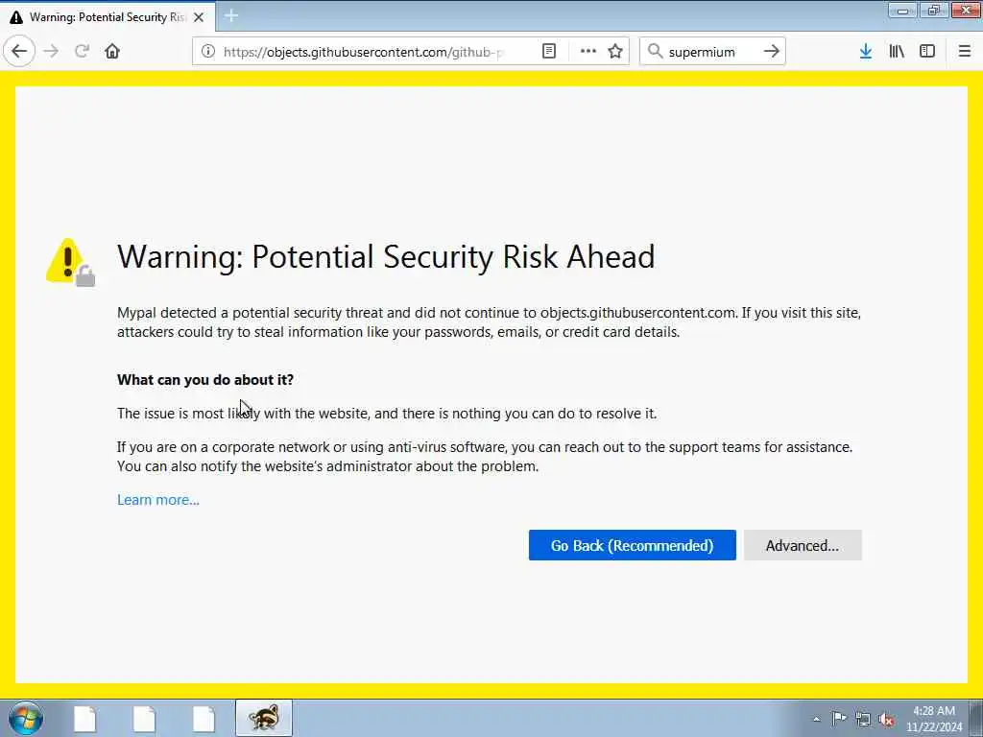Open the Windows Start orb

(26, 718)
